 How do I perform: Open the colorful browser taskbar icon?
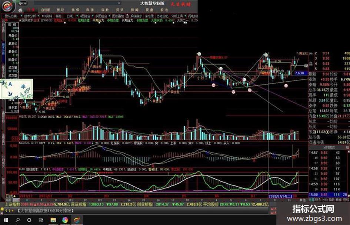(x=65, y=220)
